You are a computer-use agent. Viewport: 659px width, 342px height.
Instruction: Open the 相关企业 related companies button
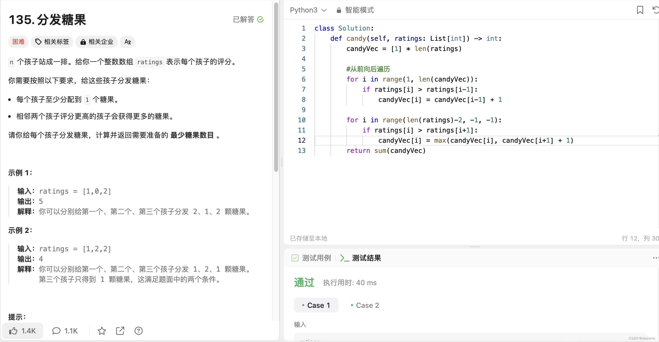pyautogui.click(x=96, y=42)
